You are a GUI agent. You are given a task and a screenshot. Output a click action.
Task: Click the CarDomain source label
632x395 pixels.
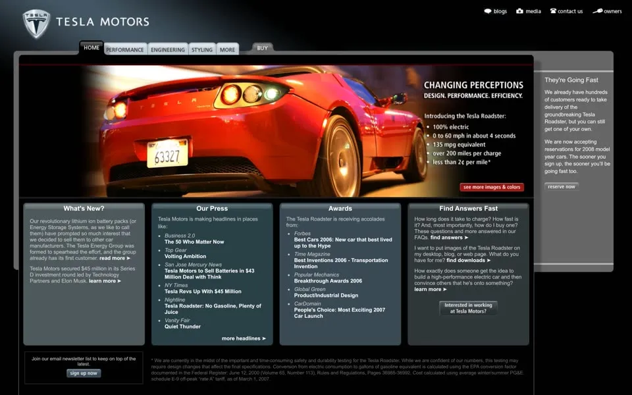tap(307, 304)
